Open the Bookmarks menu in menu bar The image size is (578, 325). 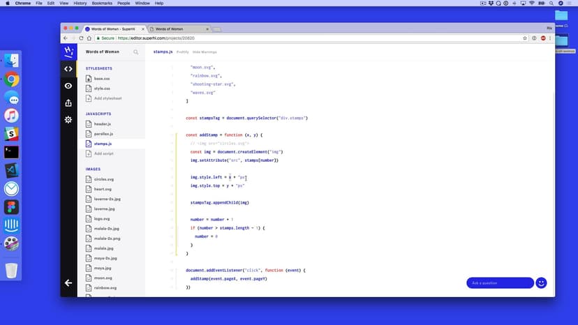tap(103, 3)
